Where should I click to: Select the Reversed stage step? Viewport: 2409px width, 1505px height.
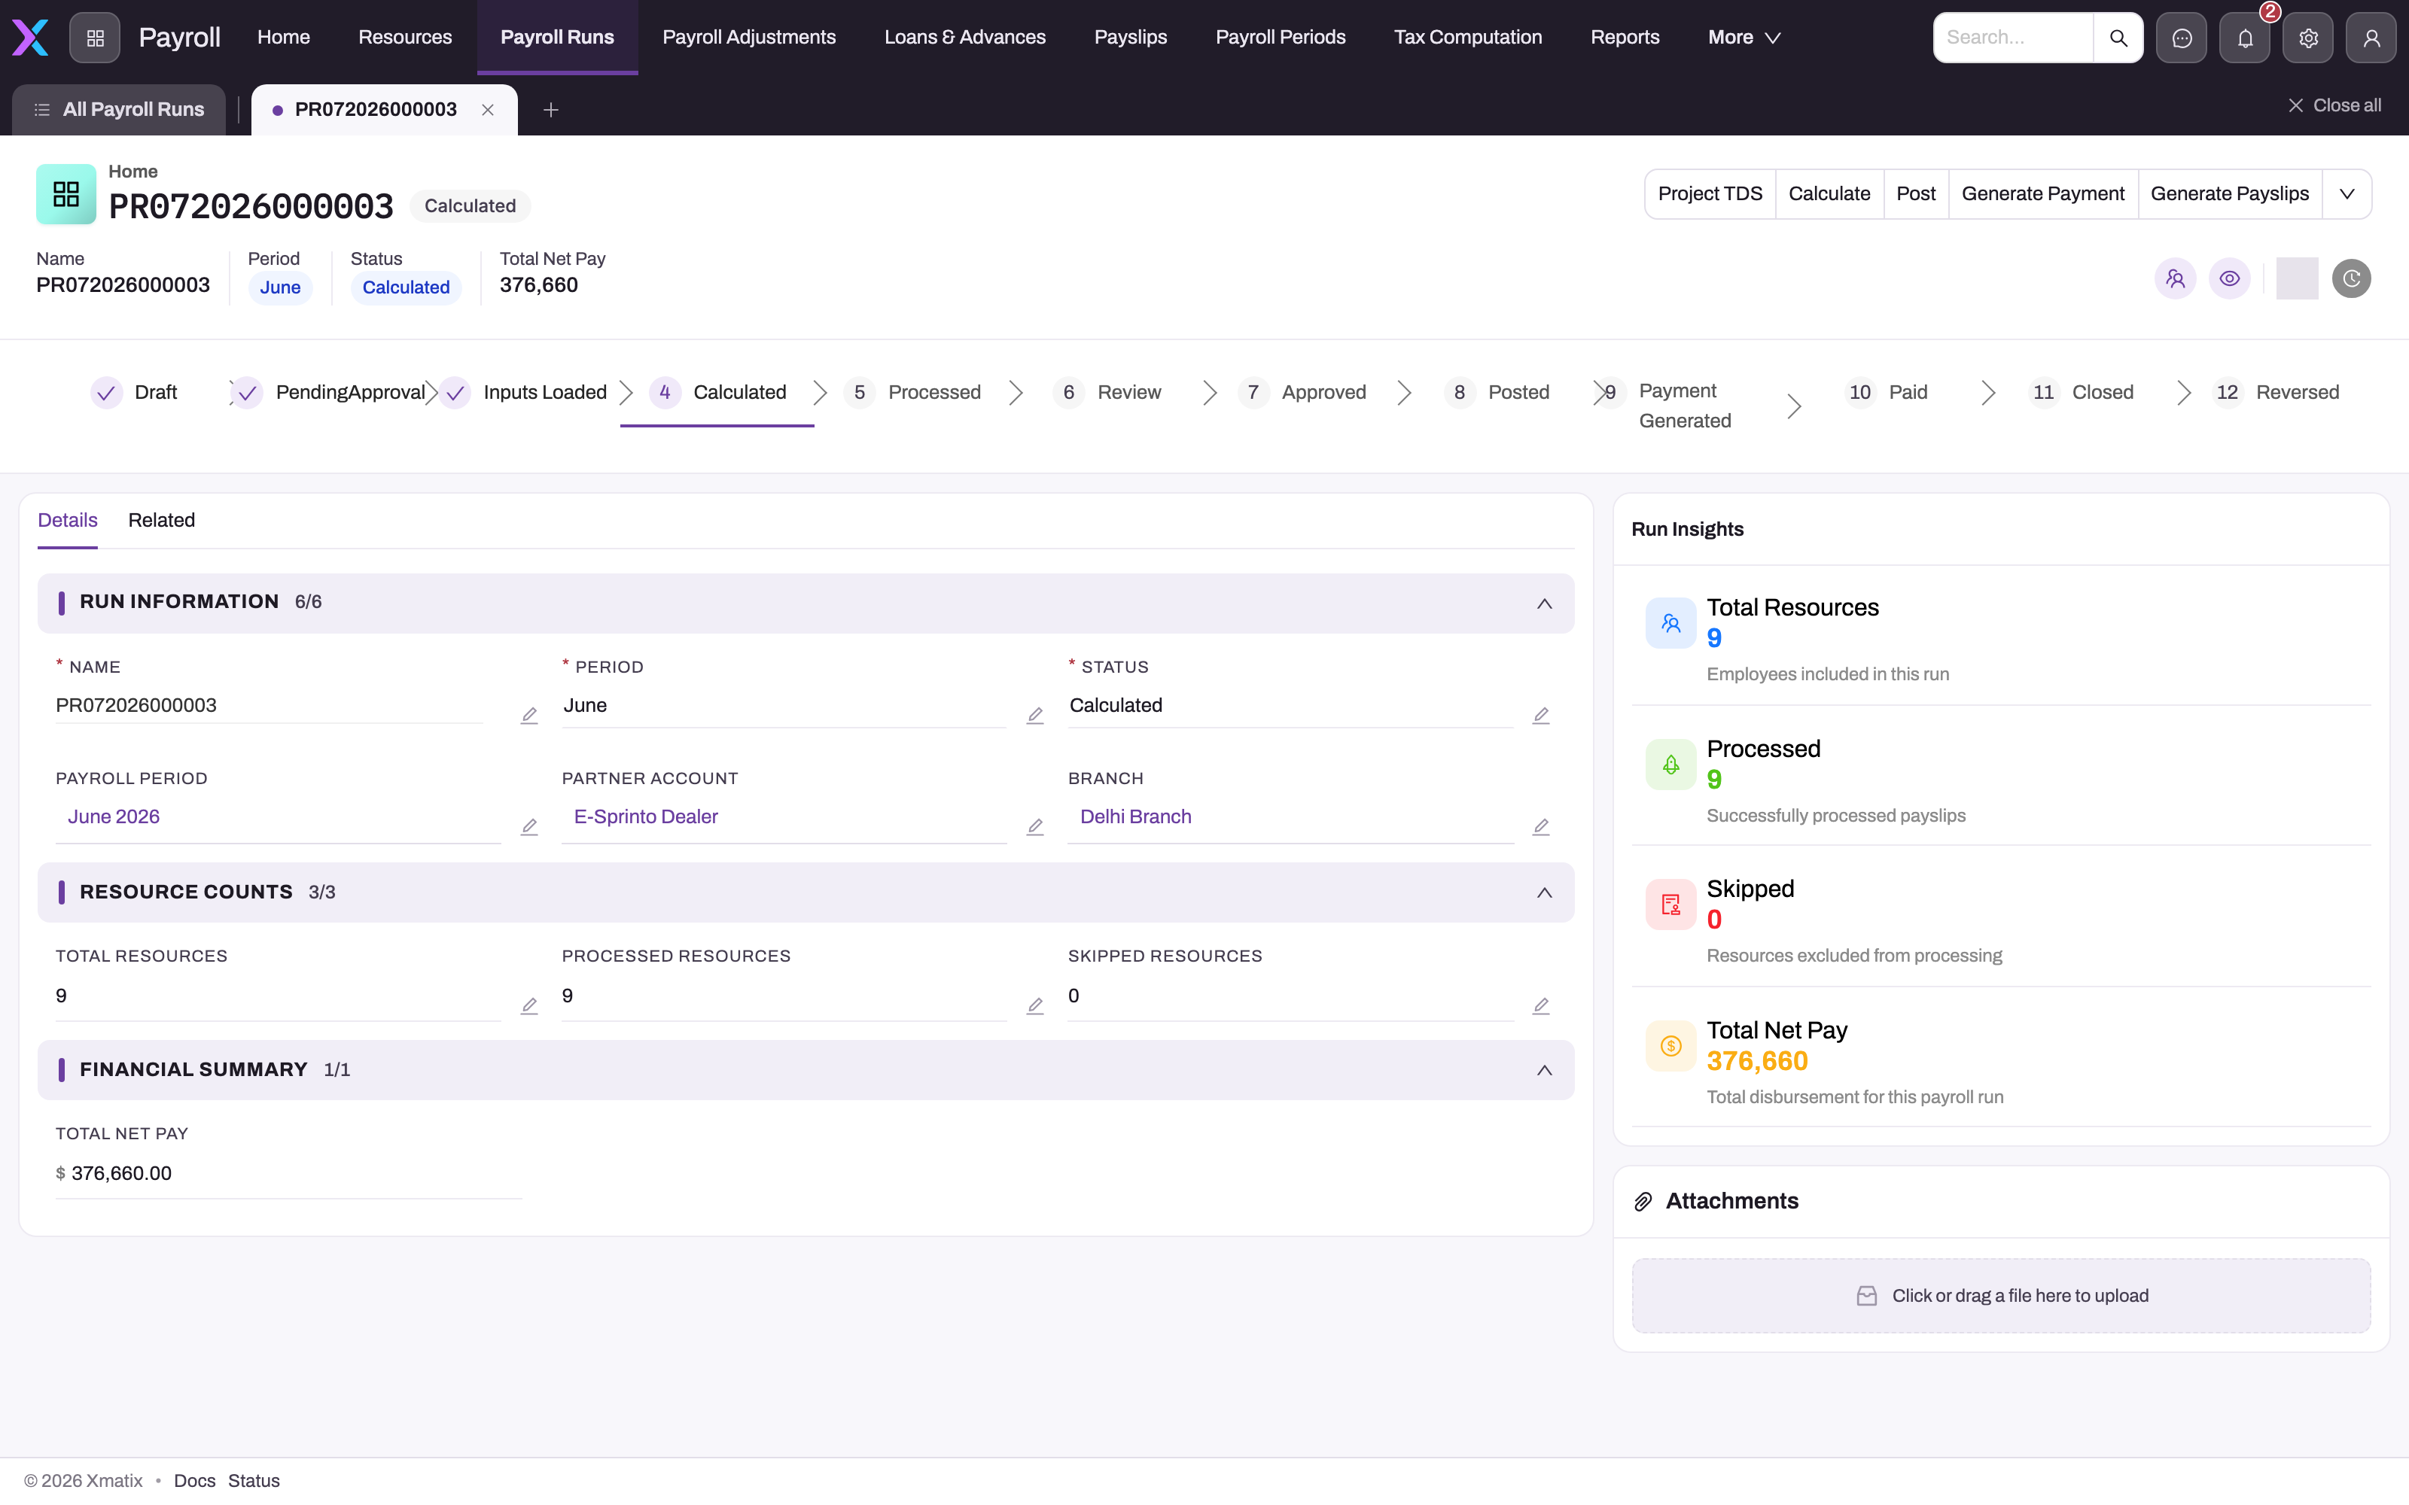point(2276,392)
